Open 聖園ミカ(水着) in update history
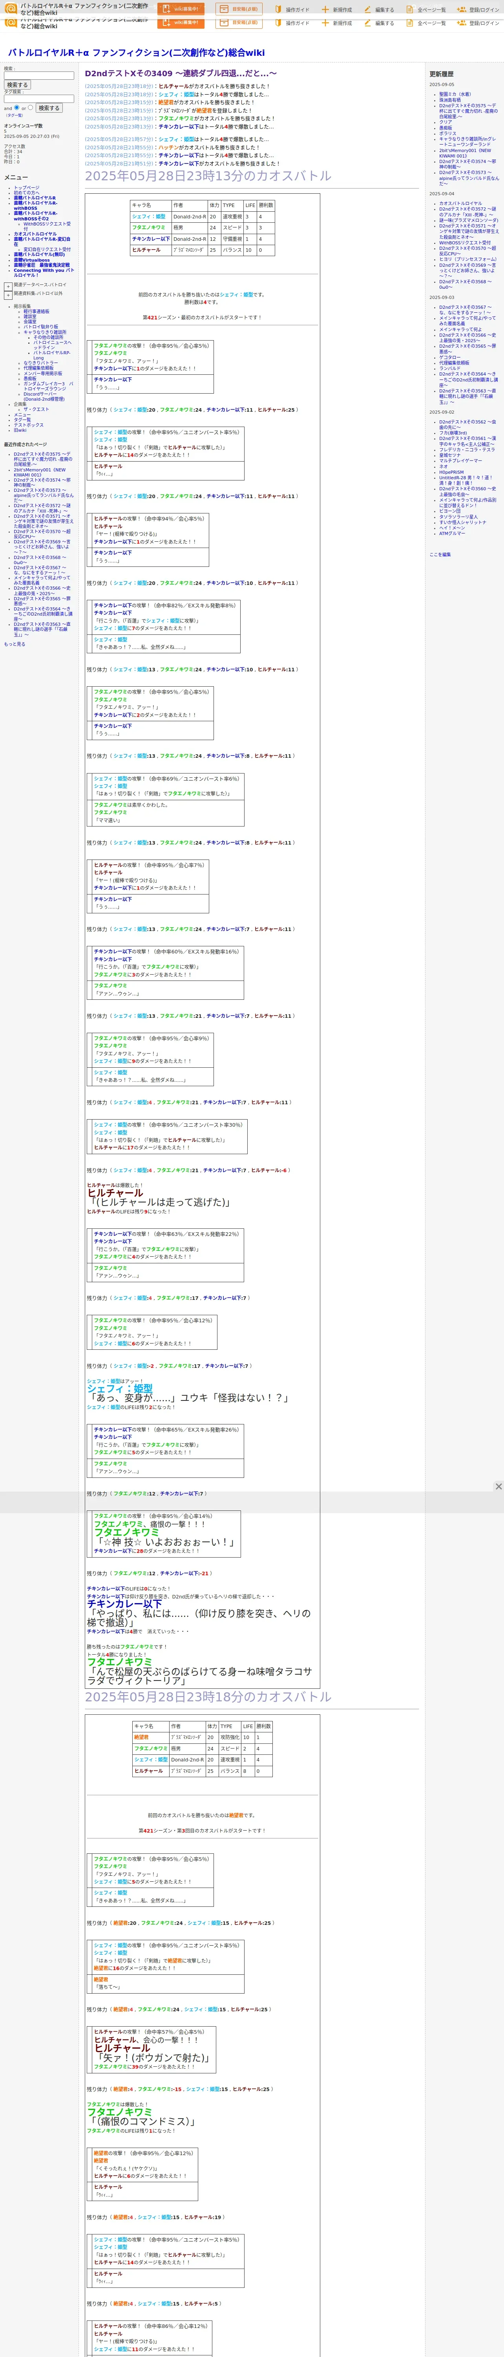This screenshot has height=2357, width=504. pos(455,94)
